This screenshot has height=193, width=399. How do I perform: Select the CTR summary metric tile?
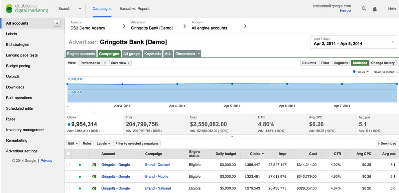tap(280, 124)
